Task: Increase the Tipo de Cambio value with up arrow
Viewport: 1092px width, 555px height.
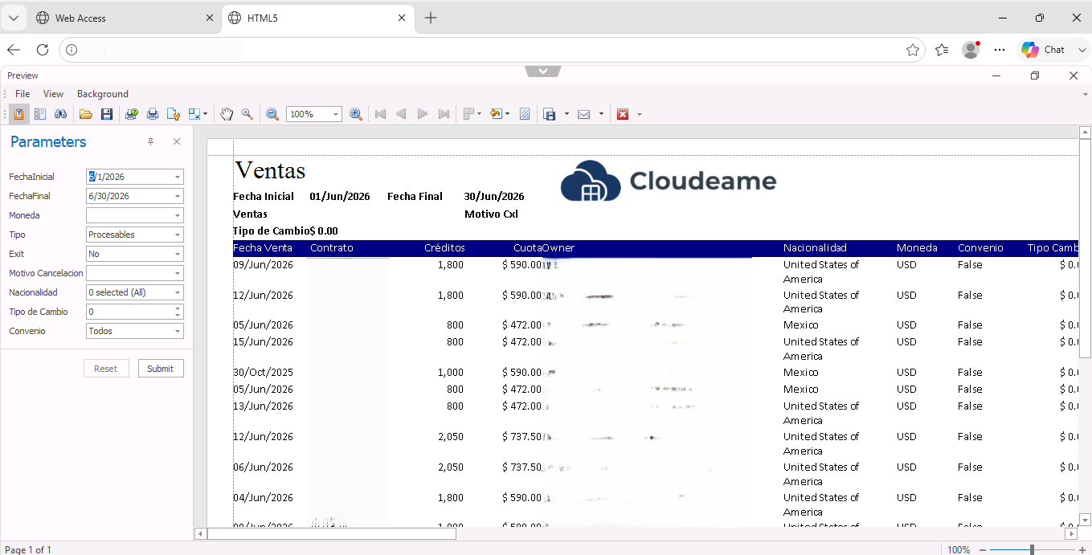Action: click(177, 308)
